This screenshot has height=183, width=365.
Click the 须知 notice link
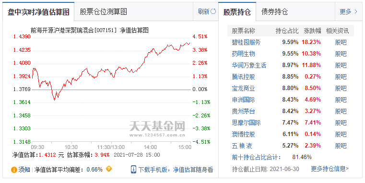tap(24, 170)
